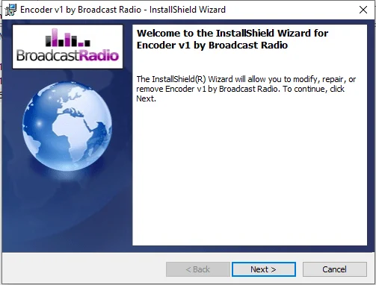This screenshot has width=376, height=285.
Task: Click the 'modify, repair, or remove' description text
Action: [246, 89]
